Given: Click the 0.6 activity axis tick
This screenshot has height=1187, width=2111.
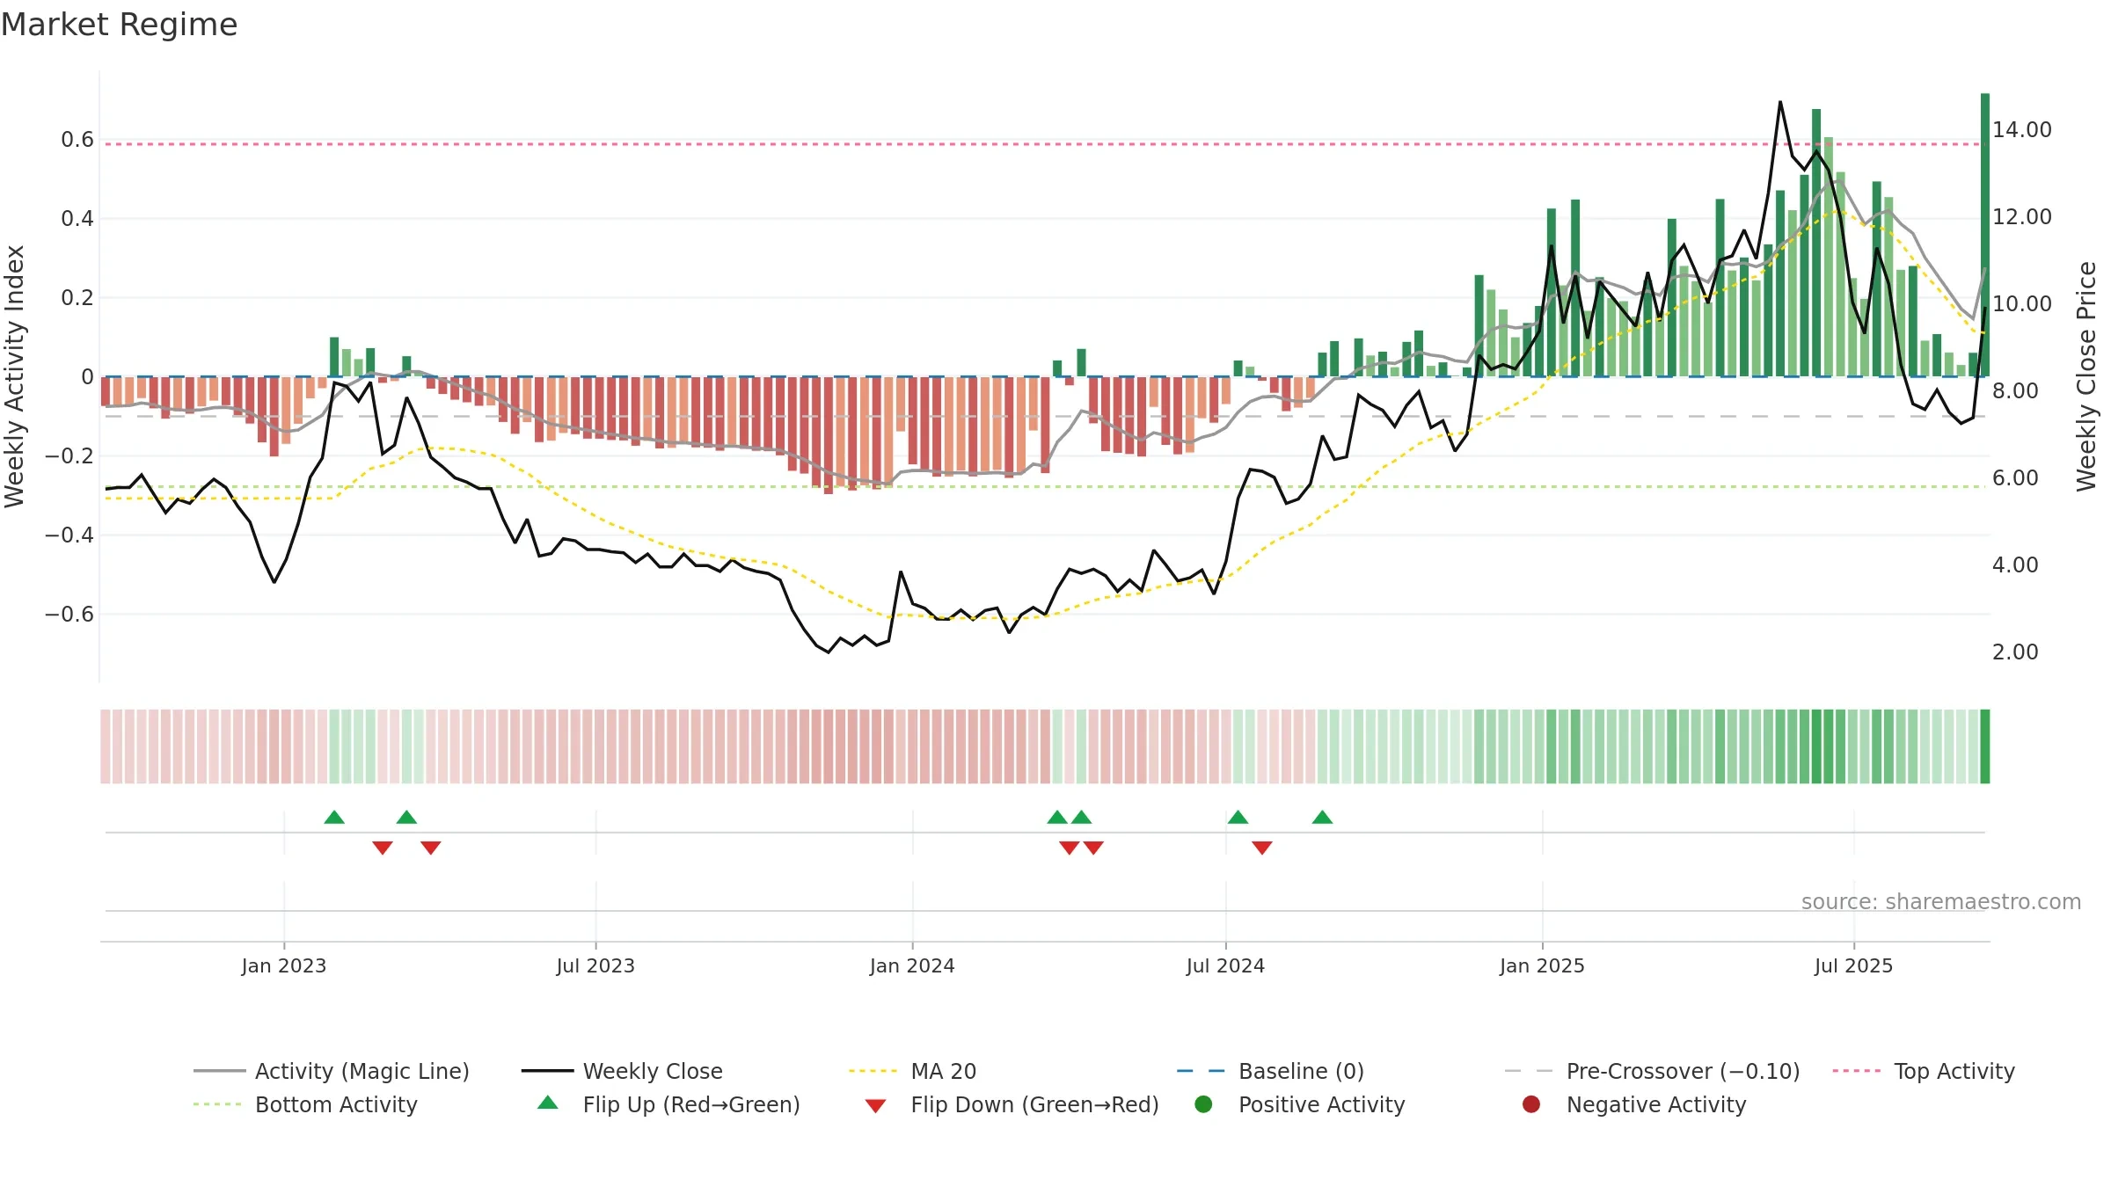Looking at the screenshot, I should [77, 140].
